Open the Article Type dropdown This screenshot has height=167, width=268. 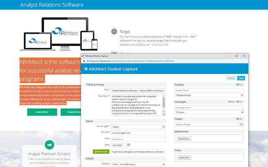(138, 127)
